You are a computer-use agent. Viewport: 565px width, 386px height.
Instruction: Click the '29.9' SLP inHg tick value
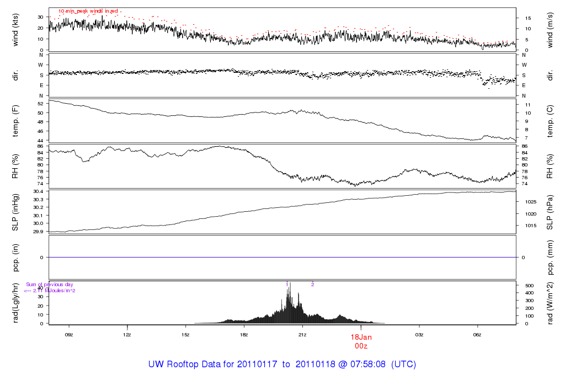pos(38,232)
